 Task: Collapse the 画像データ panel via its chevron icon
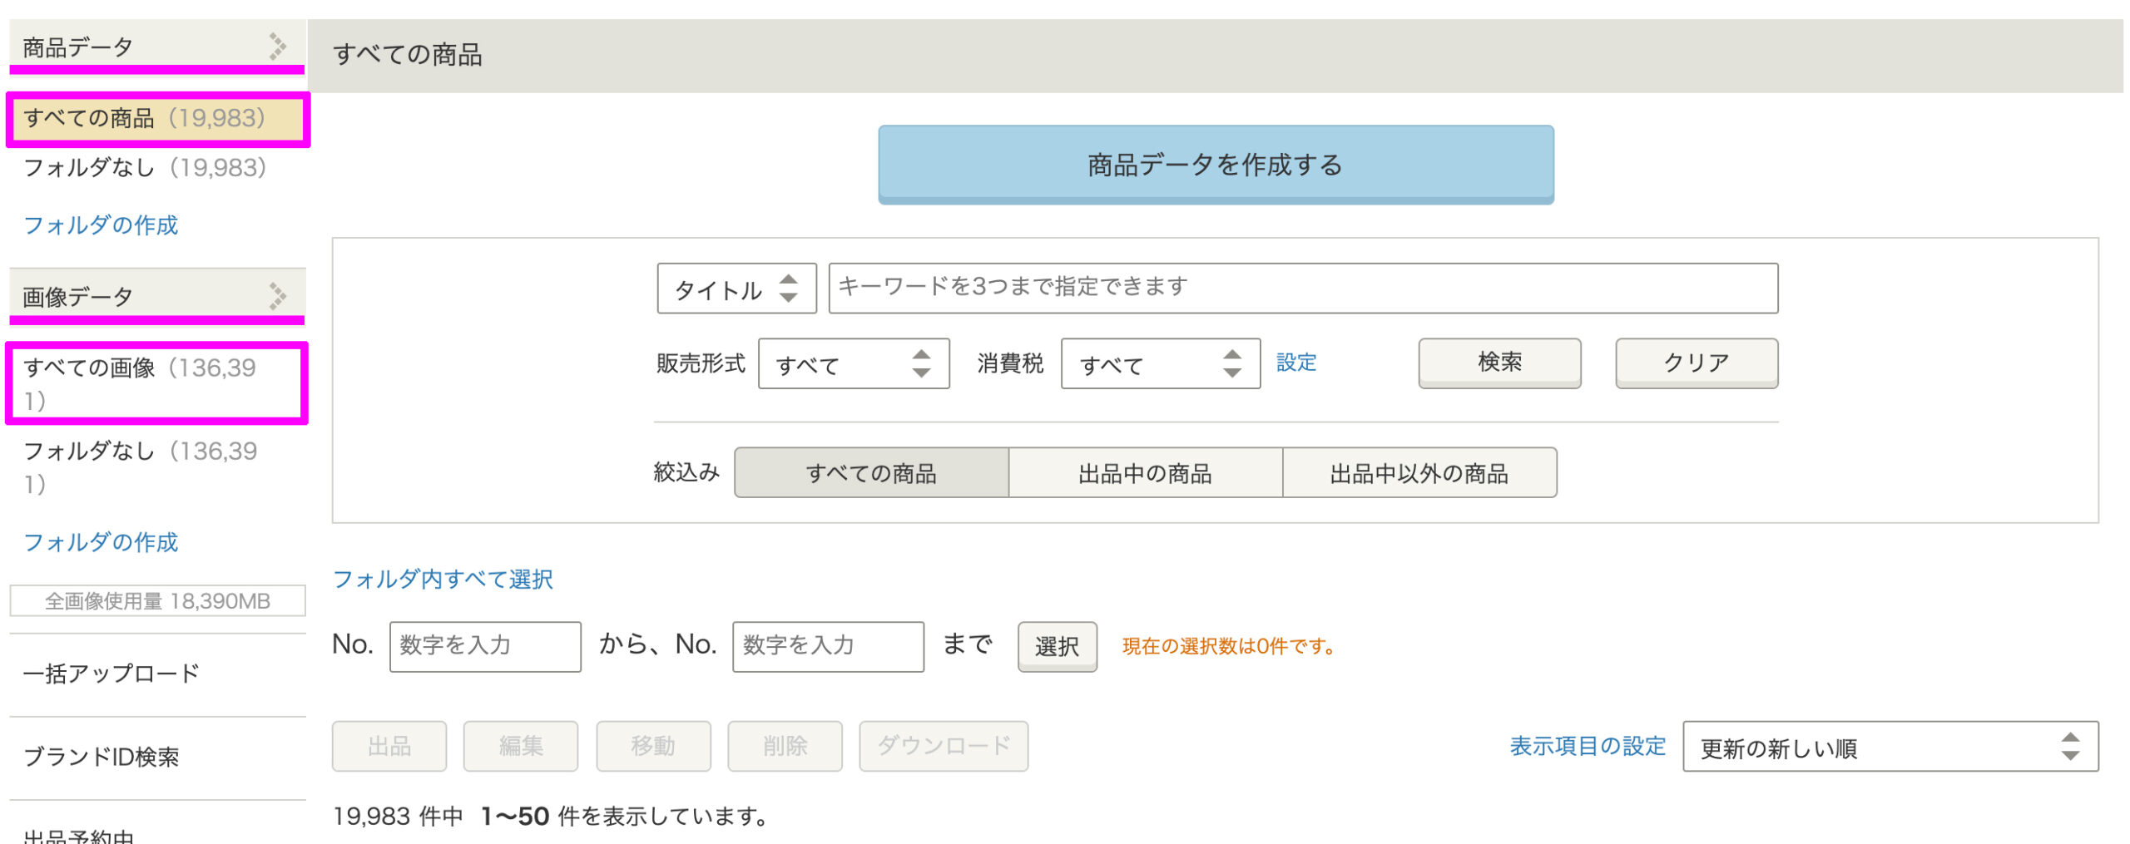point(277,293)
